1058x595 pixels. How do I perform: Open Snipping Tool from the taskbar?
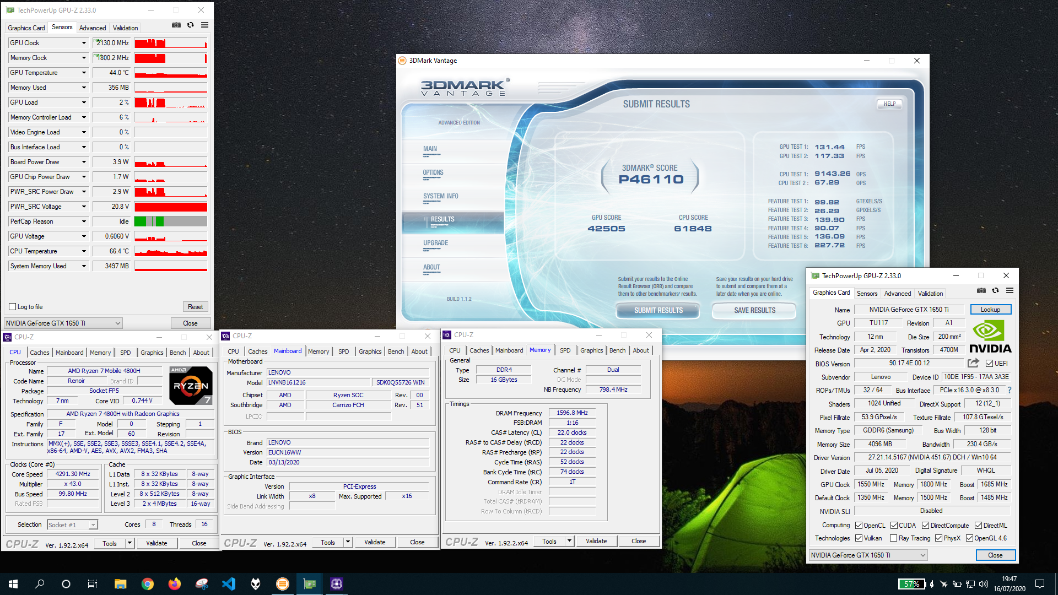(202, 584)
